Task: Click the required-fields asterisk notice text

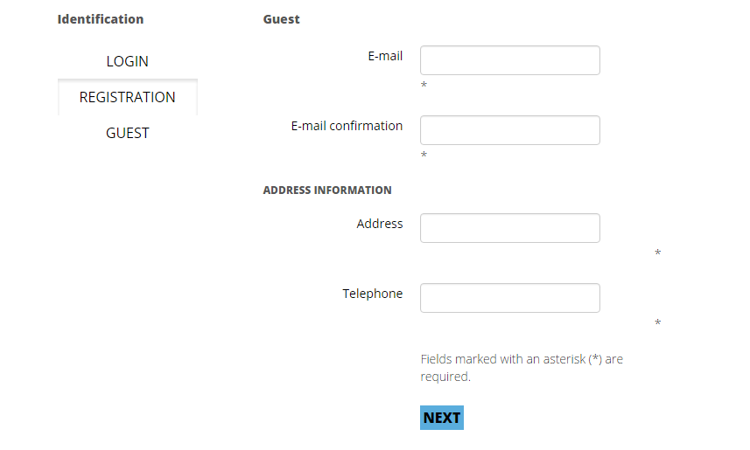Action: (x=522, y=368)
